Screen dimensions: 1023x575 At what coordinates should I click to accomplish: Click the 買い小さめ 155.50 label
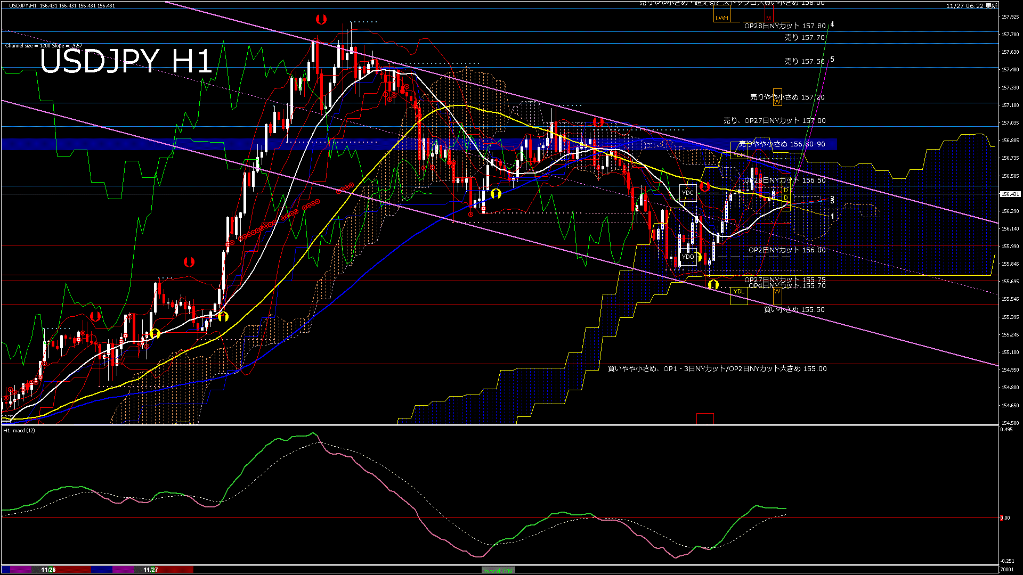pos(794,310)
